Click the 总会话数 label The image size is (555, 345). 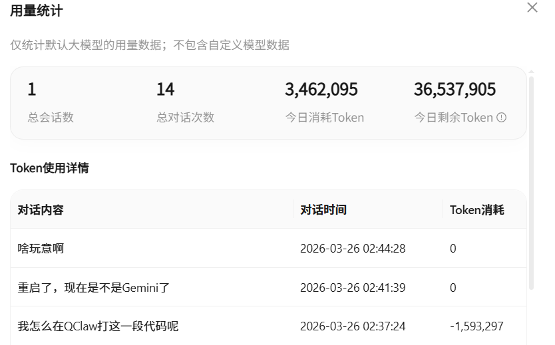[51, 118]
